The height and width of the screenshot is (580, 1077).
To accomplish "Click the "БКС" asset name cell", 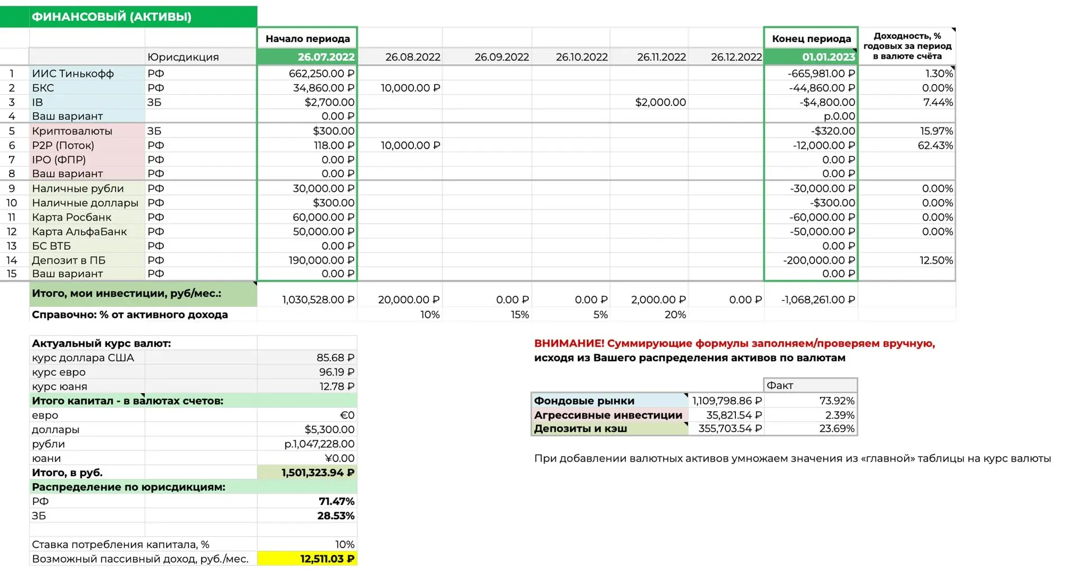I will pyautogui.click(x=87, y=88).
